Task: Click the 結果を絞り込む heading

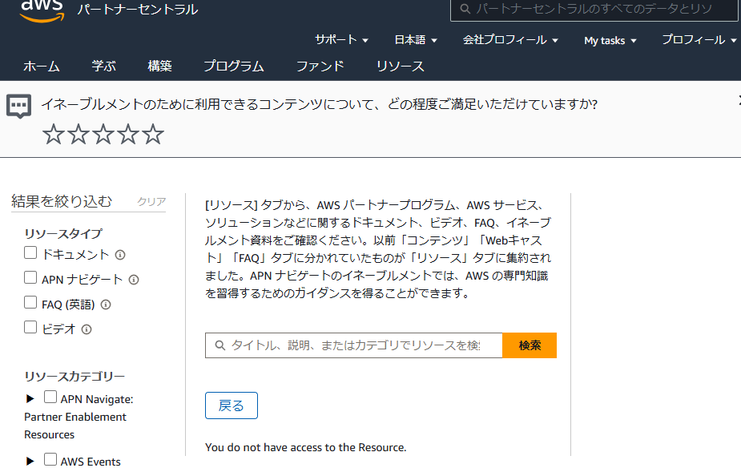Action: coord(62,201)
